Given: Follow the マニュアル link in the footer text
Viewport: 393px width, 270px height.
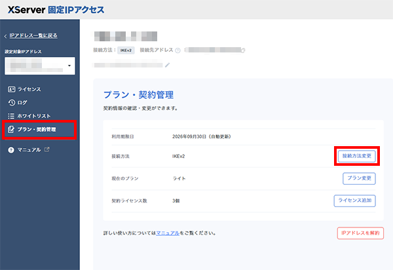Looking at the screenshot, I should 168,233.
